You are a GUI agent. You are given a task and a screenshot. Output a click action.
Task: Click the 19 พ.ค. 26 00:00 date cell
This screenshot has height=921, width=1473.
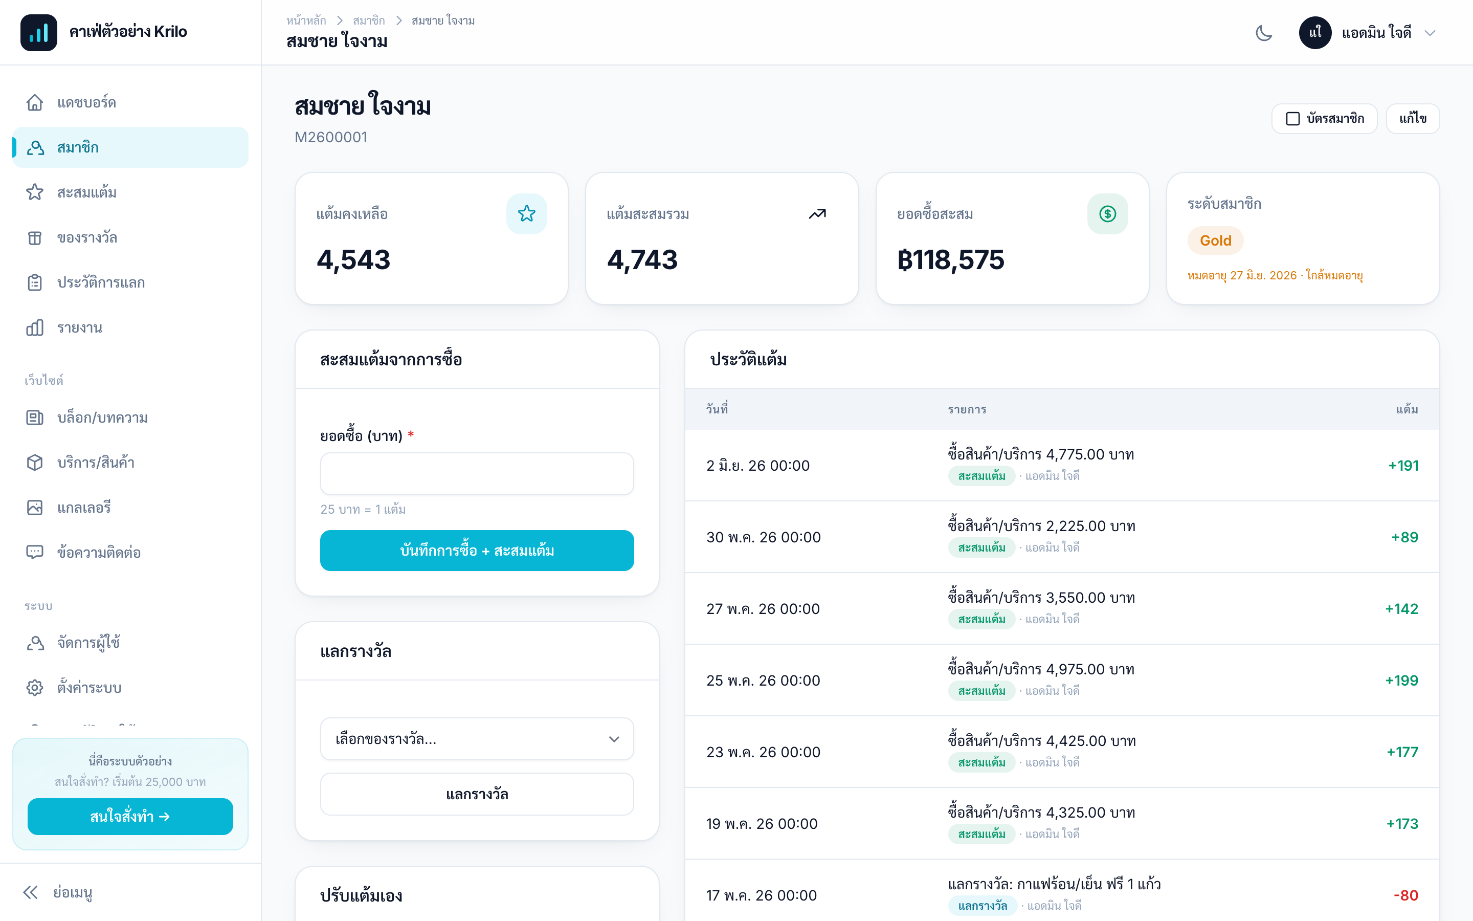[762, 824]
